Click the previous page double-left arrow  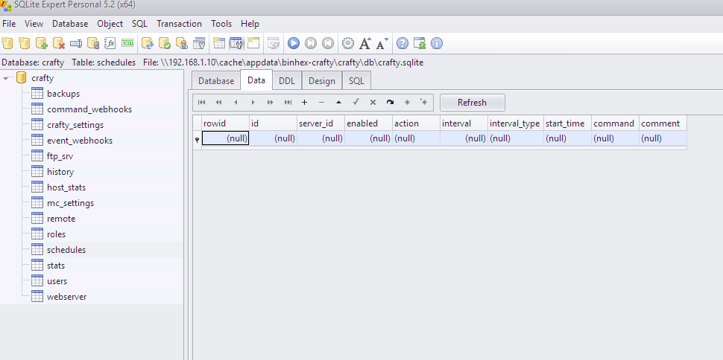[x=218, y=102]
